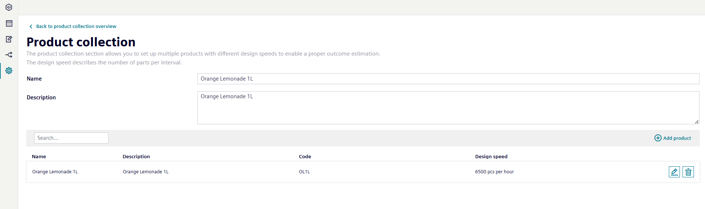Click the Search products field
The width and height of the screenshot is (705, 209).
[71, 138]
